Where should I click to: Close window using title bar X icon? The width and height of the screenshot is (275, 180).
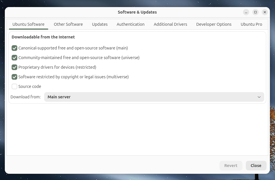(265, 12)
